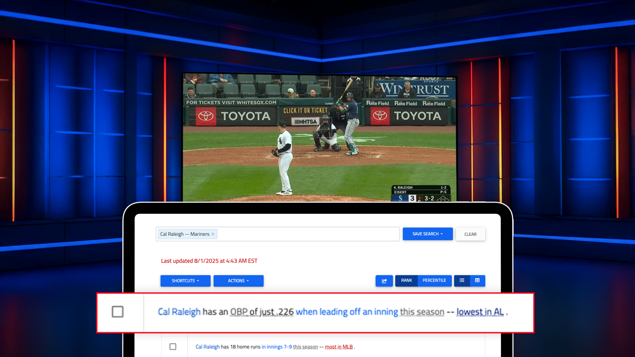The width and height of the screenshot is (635, 357).
Task: Click the 'in innings 7-9' link
Action: (276, 347)
